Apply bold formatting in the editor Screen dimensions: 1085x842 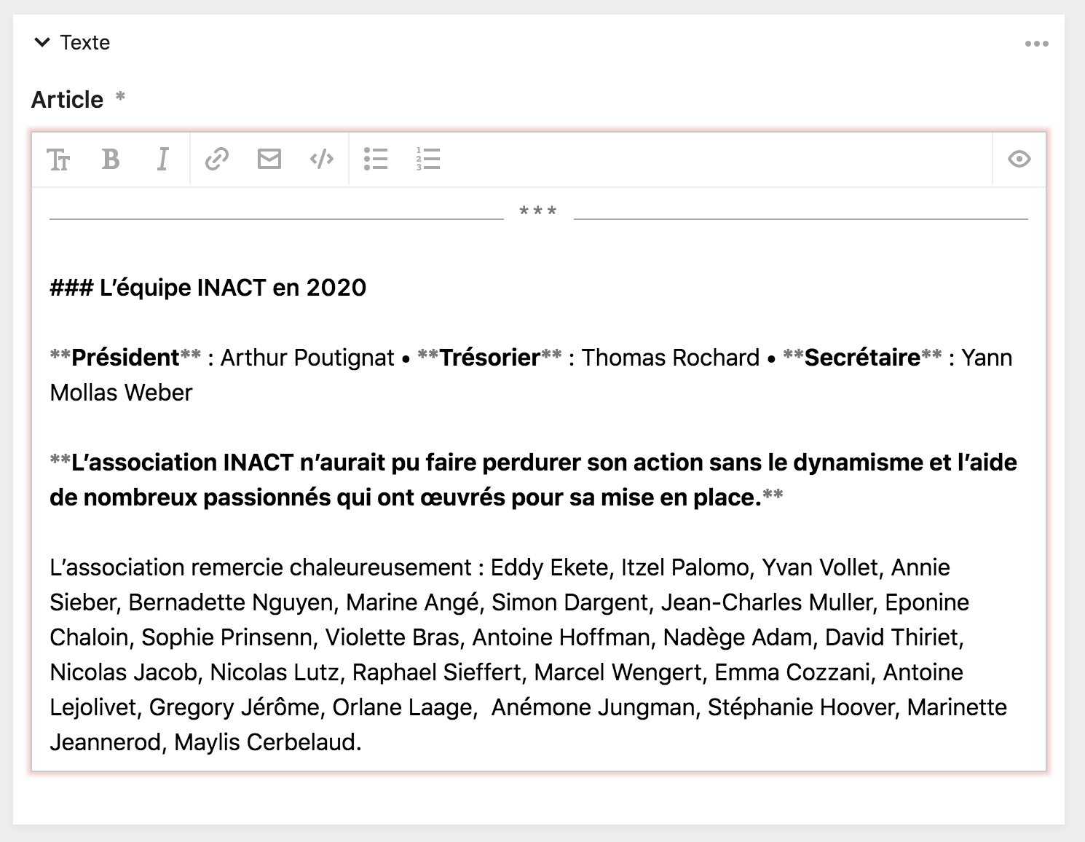point(110,159)
